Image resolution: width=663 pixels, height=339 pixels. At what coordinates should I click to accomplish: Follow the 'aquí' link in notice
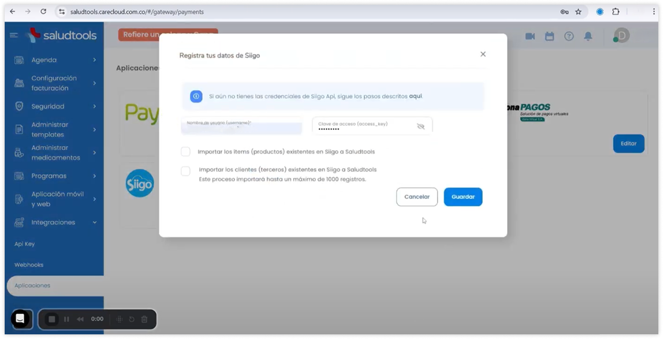[x=415, y=96]
